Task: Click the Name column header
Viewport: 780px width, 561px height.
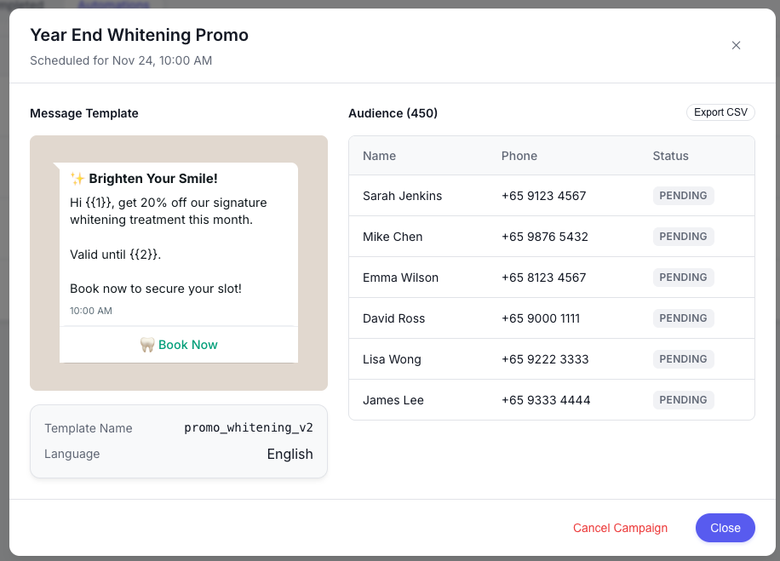Action: pyautogui.click(x=379, y=156)
